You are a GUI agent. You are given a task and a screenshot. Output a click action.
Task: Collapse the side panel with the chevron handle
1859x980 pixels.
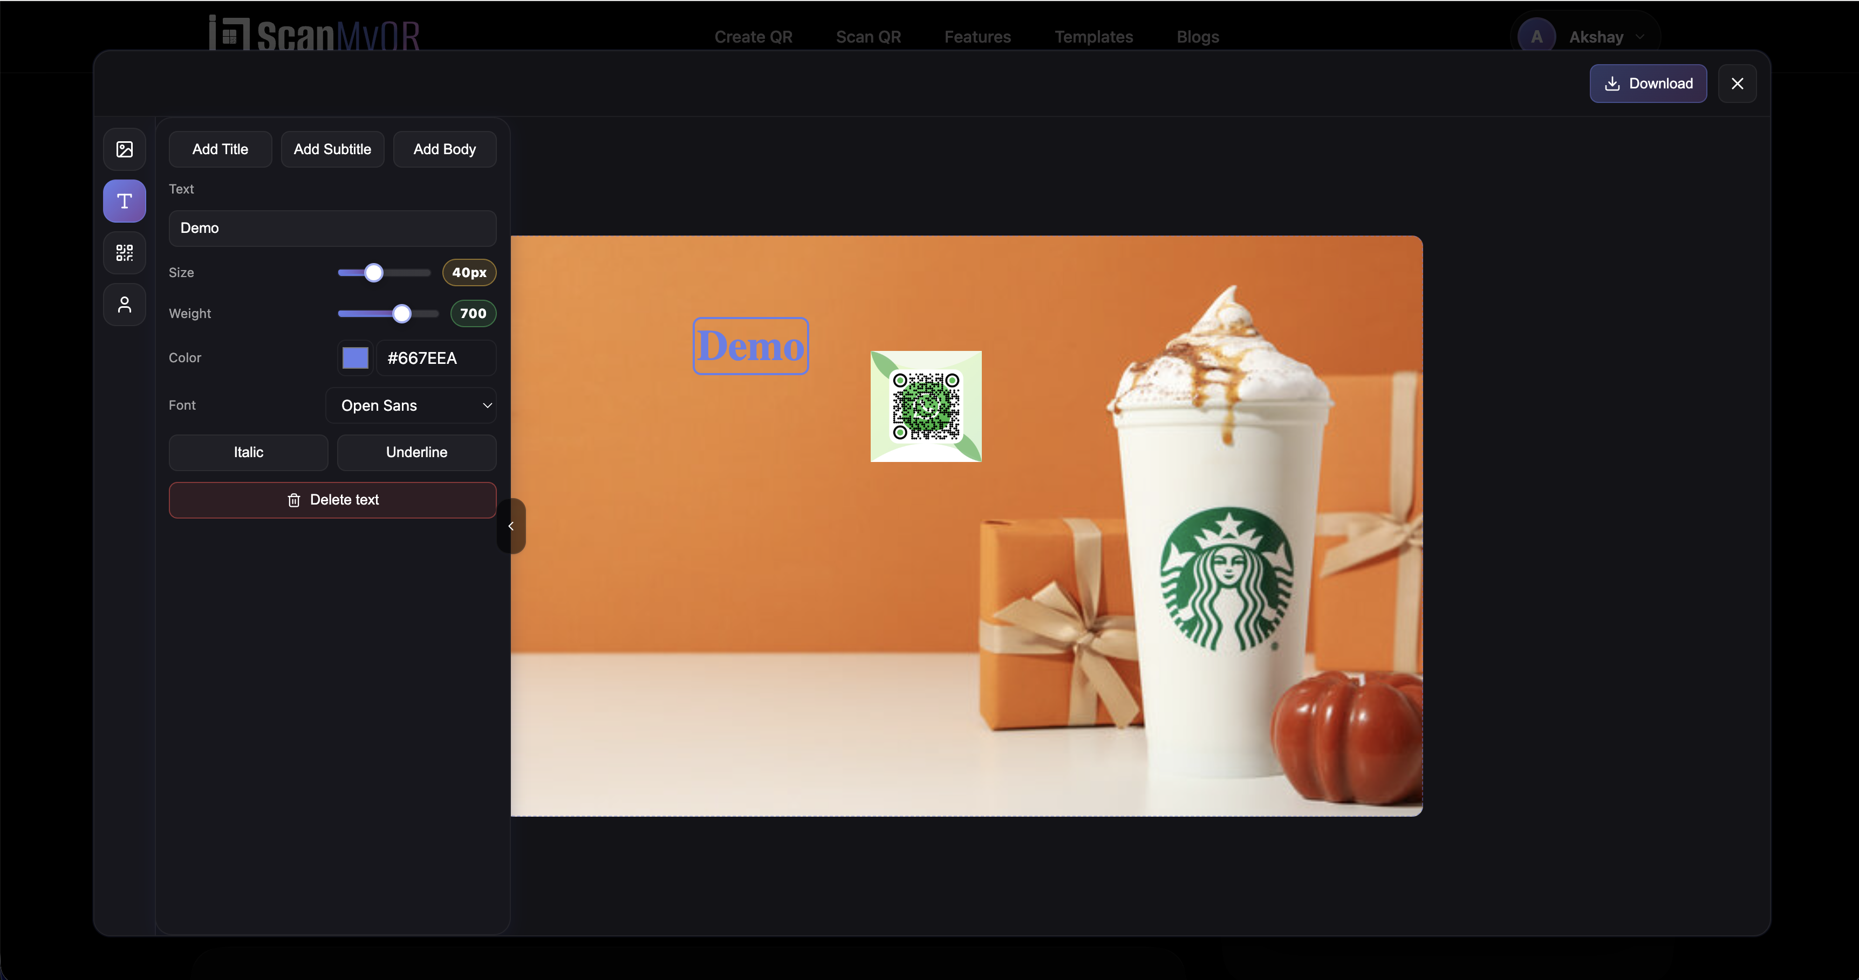click(511, 527)
